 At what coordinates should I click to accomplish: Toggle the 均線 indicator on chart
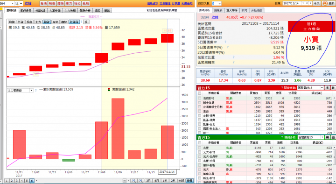[x=12, y=22]
